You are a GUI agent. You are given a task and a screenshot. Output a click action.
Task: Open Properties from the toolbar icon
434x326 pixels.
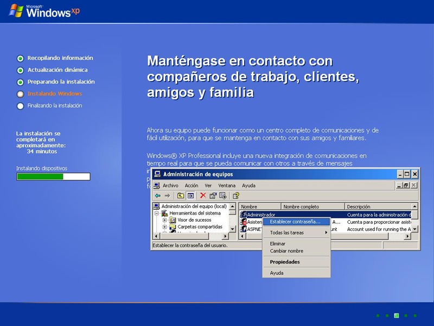[x=213, y=196]
